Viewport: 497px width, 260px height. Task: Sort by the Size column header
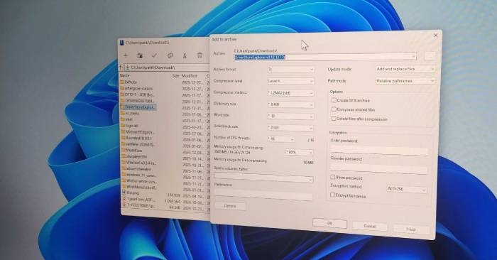point(176,76)
